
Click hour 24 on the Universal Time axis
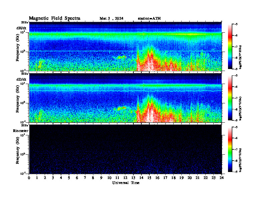pos(222,178)
